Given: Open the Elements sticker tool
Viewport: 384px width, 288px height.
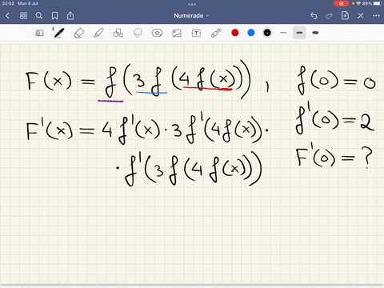Looking at the screenshot, I should pyautogui.click(x=157, y=33).
